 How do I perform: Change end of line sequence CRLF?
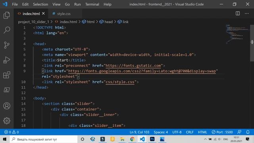pos(190,132)
